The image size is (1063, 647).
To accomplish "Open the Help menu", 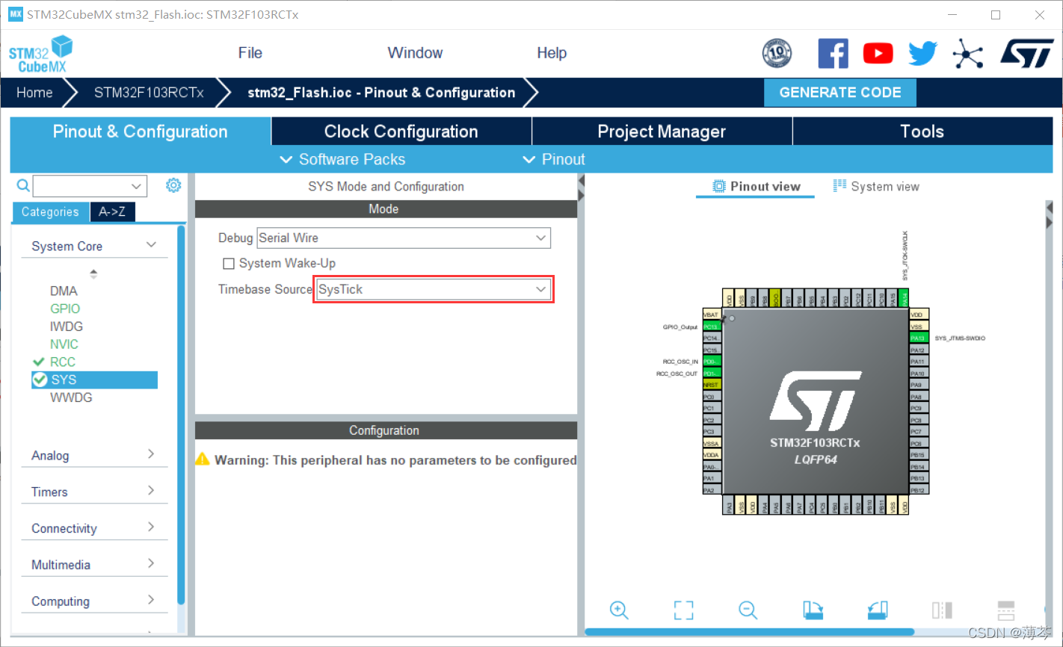I will pos(552,53).
